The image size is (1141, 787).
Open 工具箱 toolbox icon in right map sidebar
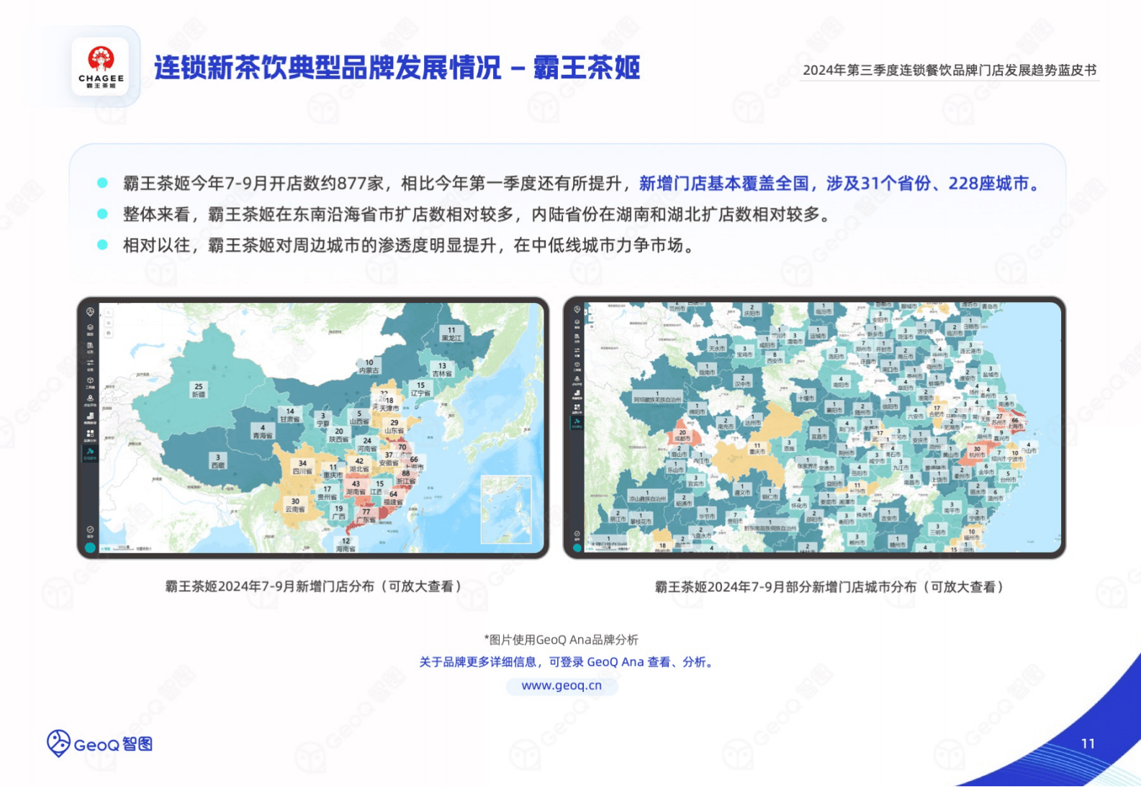click(577, 365)
